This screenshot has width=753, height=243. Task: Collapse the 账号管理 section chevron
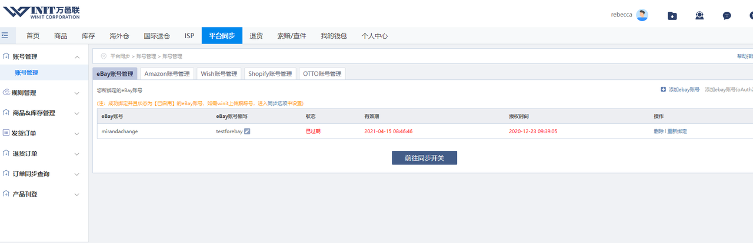click(77, 57)
